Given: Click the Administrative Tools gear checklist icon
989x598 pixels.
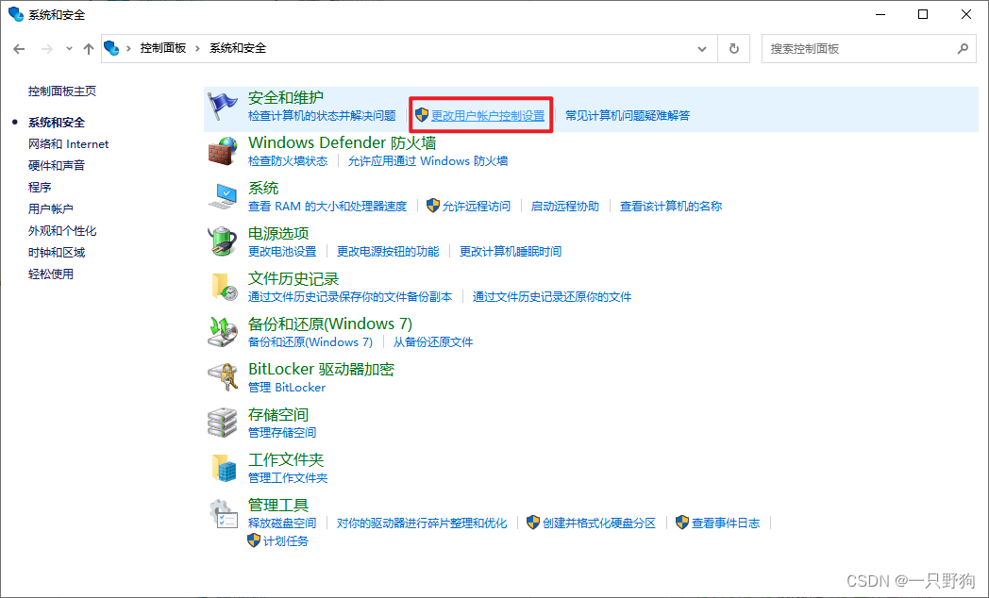Looking at the screenshot, I should tap(223, 513).
